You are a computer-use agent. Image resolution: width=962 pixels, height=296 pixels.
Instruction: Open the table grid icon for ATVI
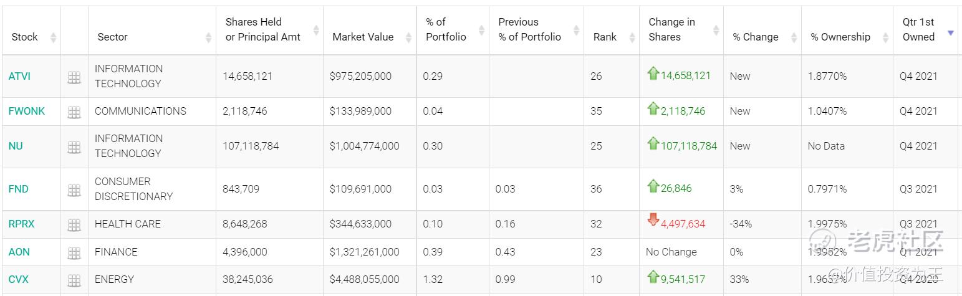[74, 77]
